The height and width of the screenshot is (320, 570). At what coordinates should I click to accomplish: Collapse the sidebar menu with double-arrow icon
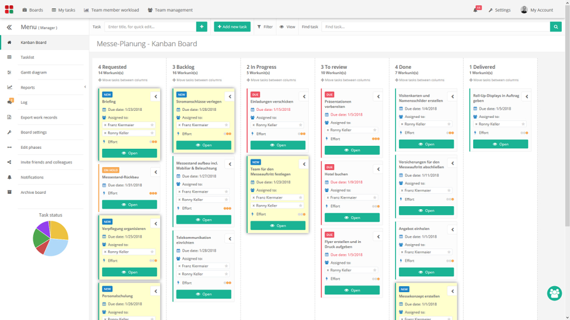tap(9, 27)
